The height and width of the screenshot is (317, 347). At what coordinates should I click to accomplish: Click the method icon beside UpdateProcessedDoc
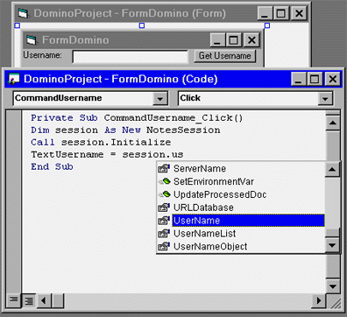(x=164, y=194)
